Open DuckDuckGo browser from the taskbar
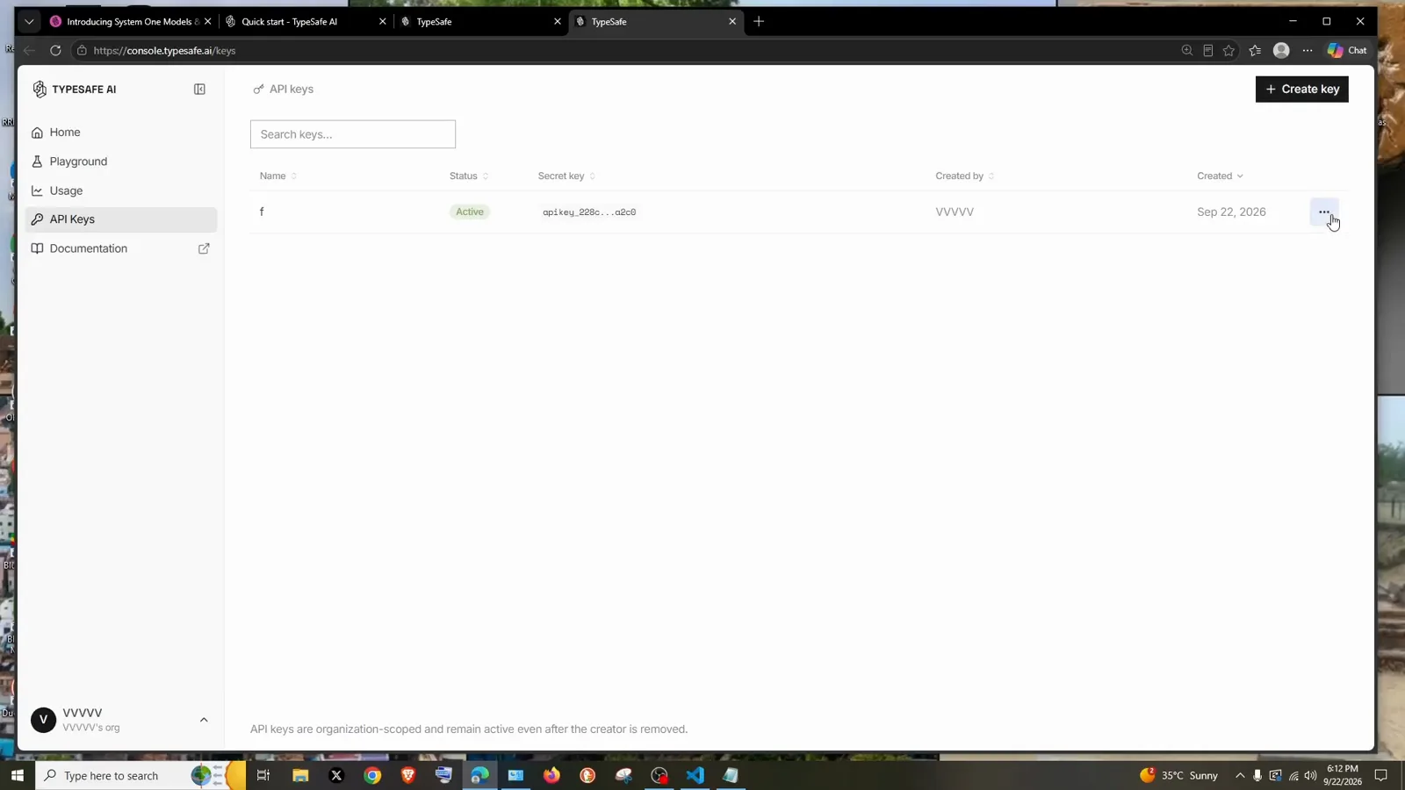Viewport: 1405px width, 790px height. [x=587, y=775]
